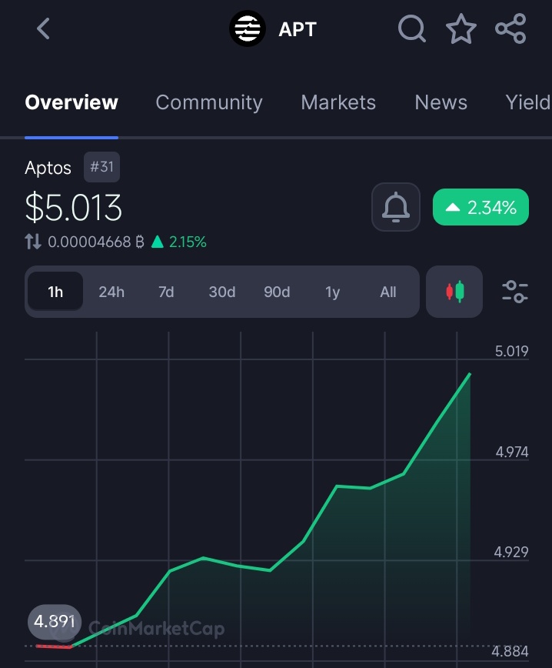This screenshot has width=552, height=668.
Task: Tap the 4.929 axis label
Action: click(511, 552)
